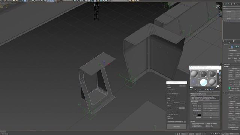
Task: Select the Roughness radio button in Settings
Action: [211, 123]
